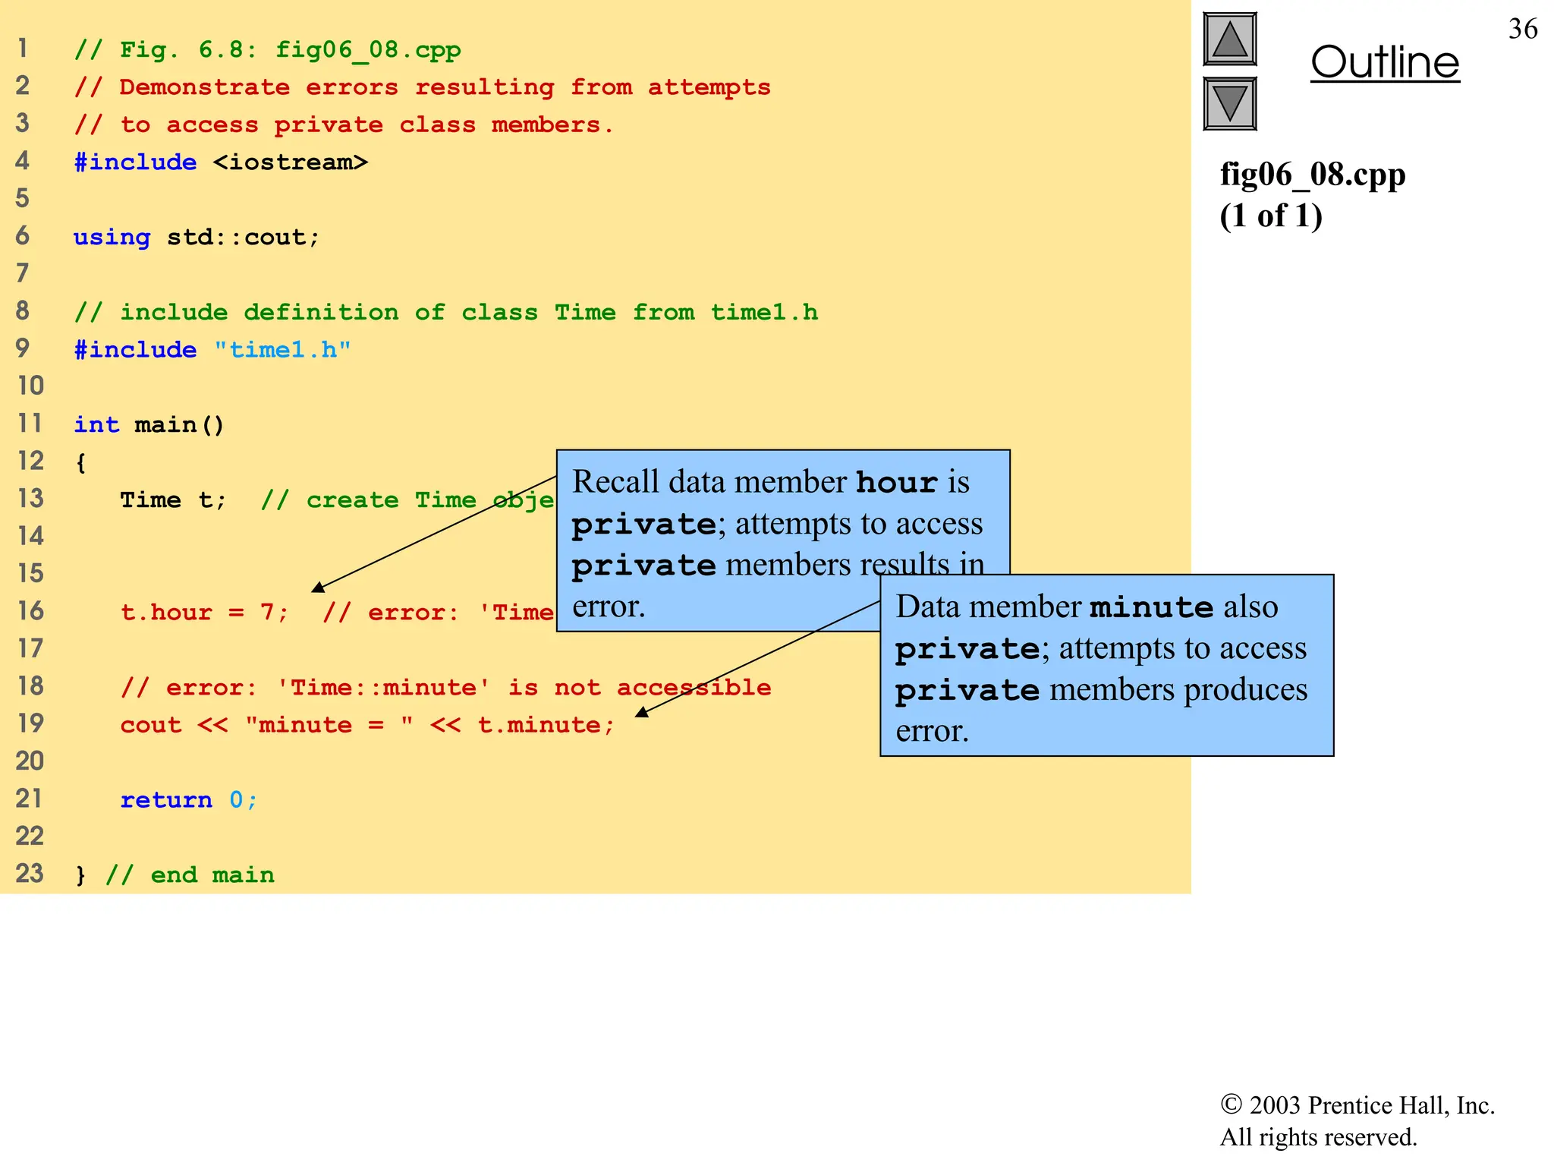Click the fig06_08.cpp file title
The height and width of the screenshot is (1166, 1554).
pos(1313,175)
